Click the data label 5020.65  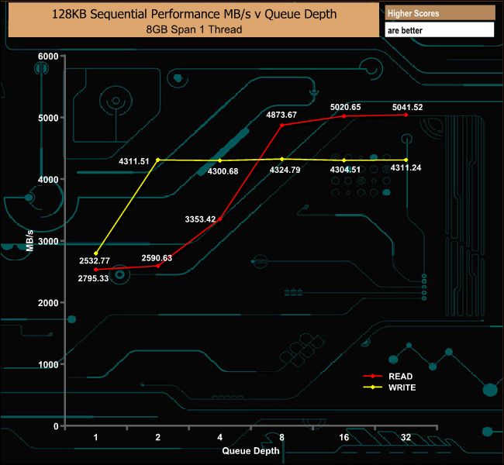(346, 107)
